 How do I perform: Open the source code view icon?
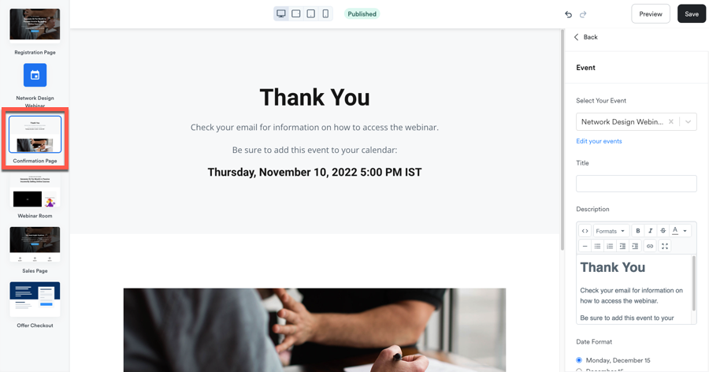[x=585, y=231]
